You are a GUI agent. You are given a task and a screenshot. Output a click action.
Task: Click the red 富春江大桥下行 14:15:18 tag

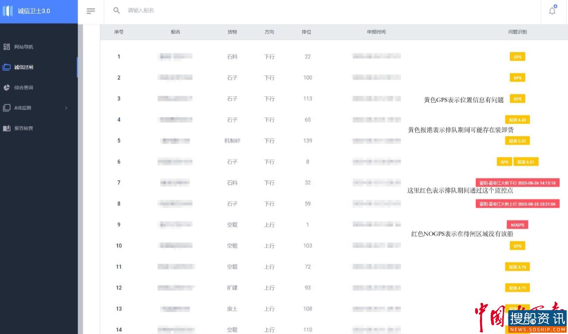[x=517, y=183]
